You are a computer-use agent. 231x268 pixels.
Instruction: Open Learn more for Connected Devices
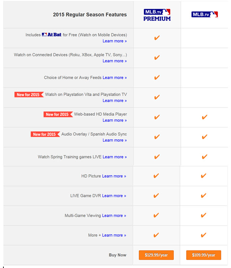[x=115, y=61]
